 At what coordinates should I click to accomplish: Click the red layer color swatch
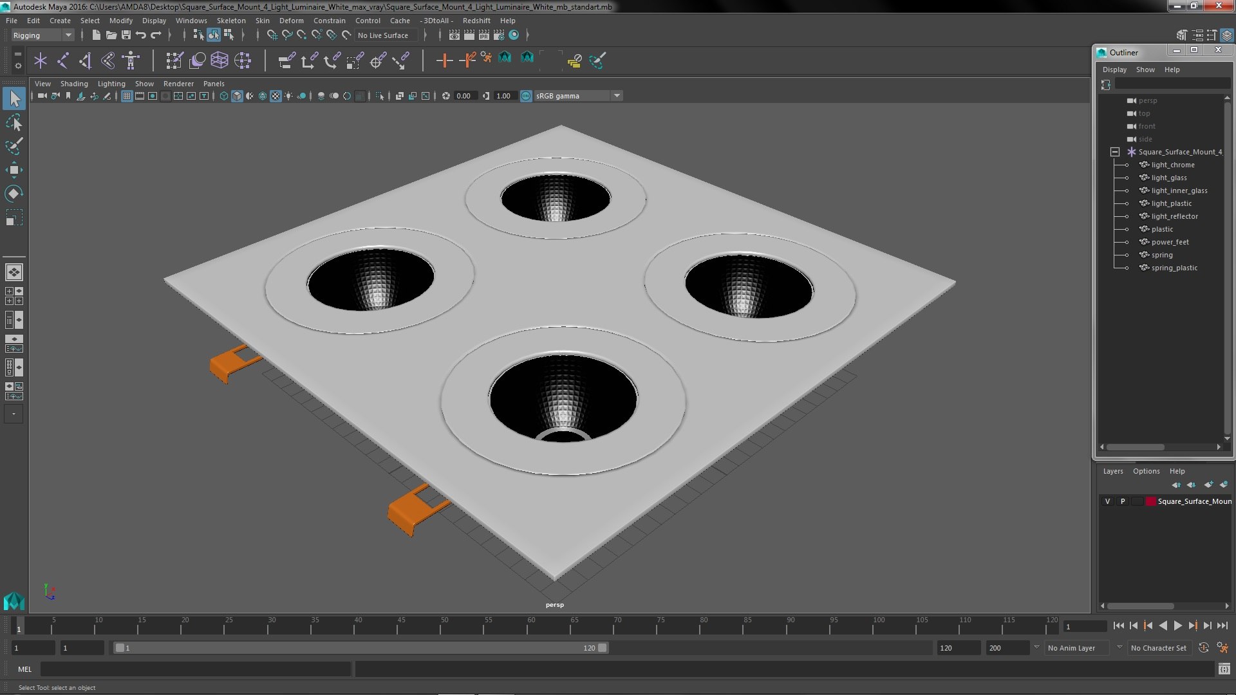(1150, 501)
